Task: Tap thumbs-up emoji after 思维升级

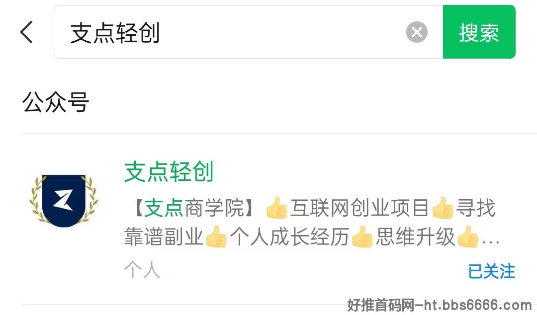Action: 467,236
